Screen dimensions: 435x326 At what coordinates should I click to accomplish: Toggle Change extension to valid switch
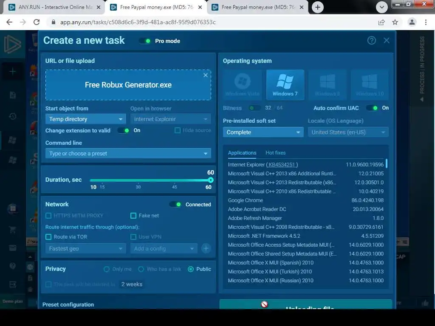coord(124,130)
